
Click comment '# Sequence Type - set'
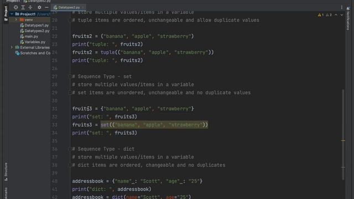point(102,76)
